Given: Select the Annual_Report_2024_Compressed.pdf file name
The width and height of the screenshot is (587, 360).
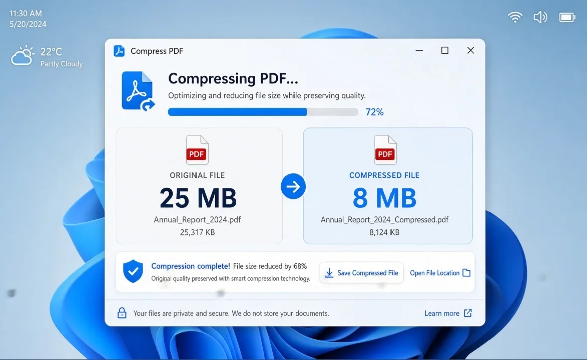Looking at the screenshot, I should (x=384, y=220).
